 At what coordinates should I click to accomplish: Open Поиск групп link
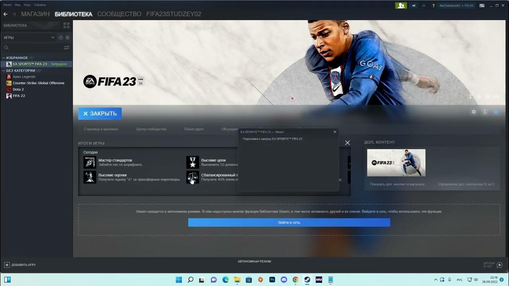(x=194, y=129)
